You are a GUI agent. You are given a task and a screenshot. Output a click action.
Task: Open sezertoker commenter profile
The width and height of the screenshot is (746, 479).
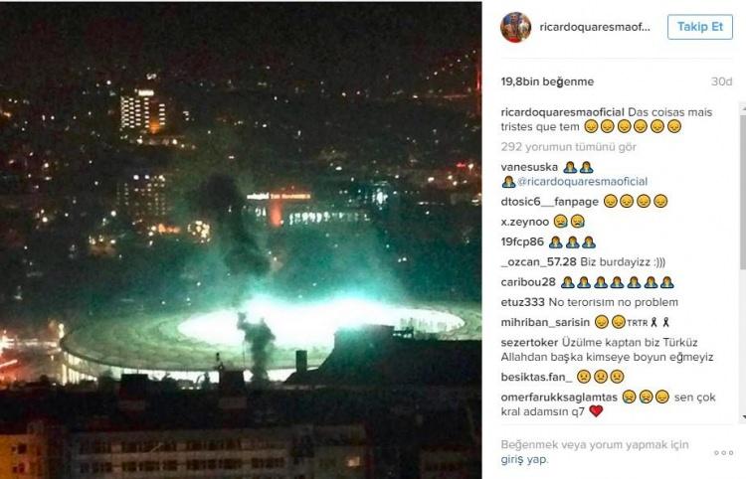pos(529,342)
